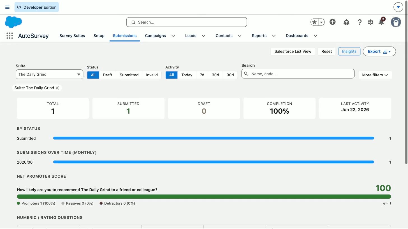
Task: Click the TOTAL stat card
Action: 53,108
